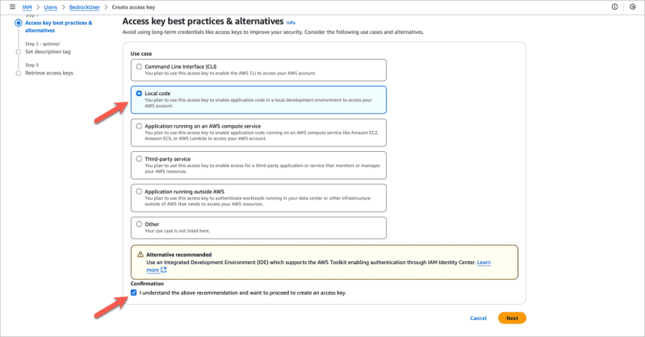Open BedrockUser breadcrumb link

[84, 7]
